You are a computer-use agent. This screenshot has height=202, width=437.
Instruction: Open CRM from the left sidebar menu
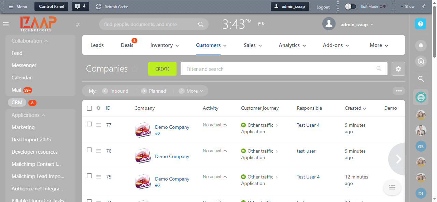[17, 102]
